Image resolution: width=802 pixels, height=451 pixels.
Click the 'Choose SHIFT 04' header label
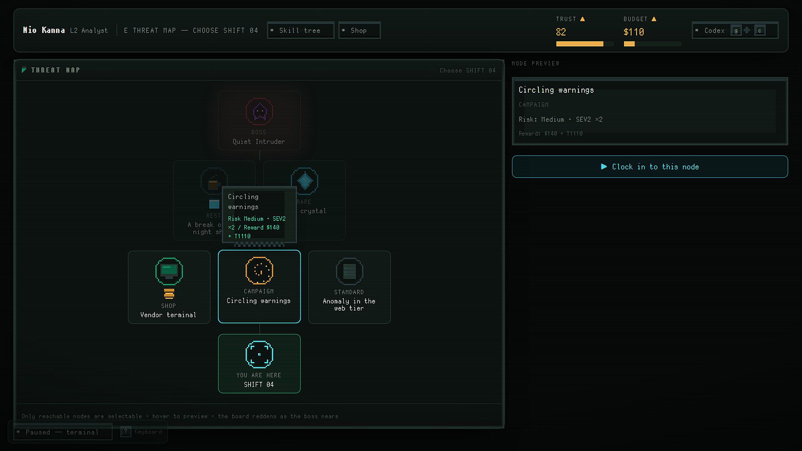click(x=468, y=71)
